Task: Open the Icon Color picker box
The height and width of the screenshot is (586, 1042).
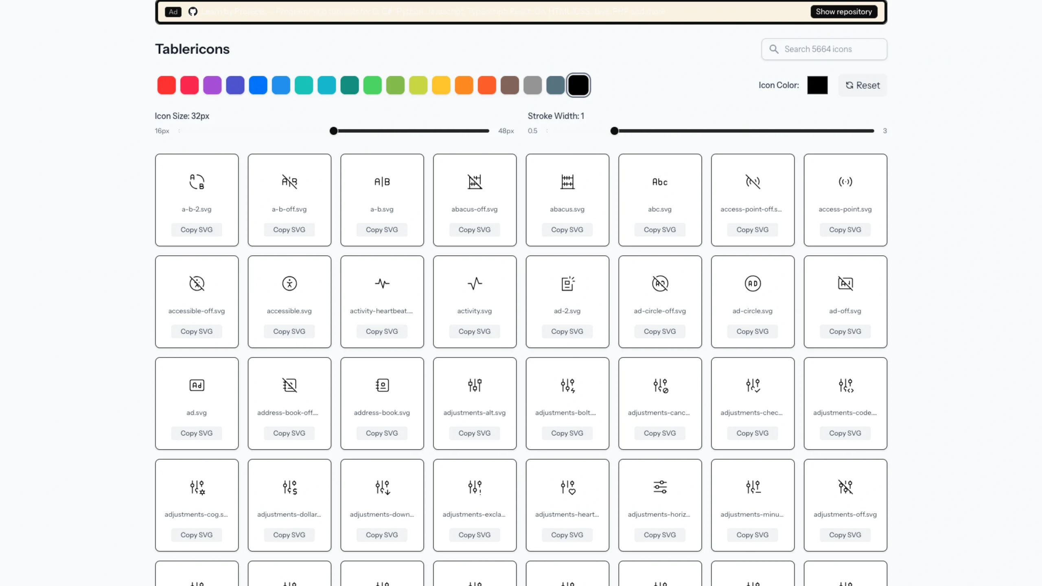Action: click(817, 85)
